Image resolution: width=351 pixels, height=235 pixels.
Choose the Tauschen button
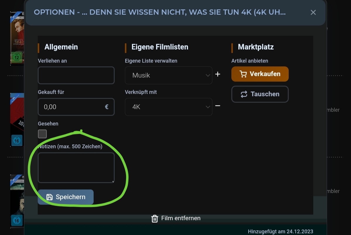click(x=260, y=94)
